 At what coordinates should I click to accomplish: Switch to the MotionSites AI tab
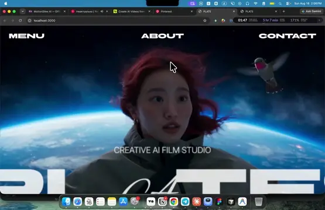[x=47, y=11]
